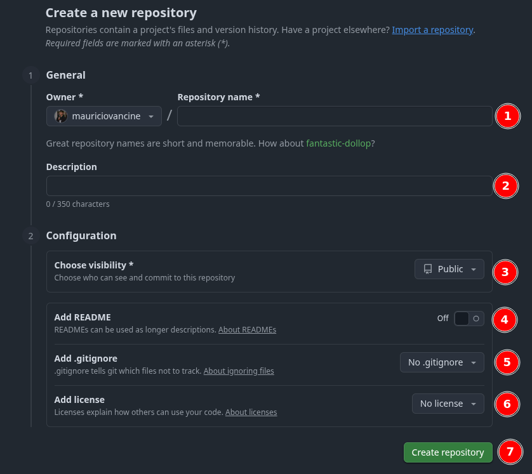The width and height of the screenshot is (532, 474).
Task: Expand the No license dropdown
Action: click(x=448, y=404)
